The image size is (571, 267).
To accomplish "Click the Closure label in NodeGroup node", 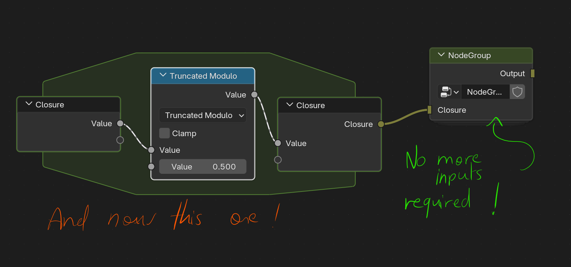I will pyautogui.click(x=452, y=110).
